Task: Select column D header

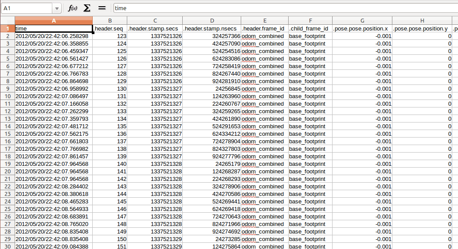Action: (212, 21)
